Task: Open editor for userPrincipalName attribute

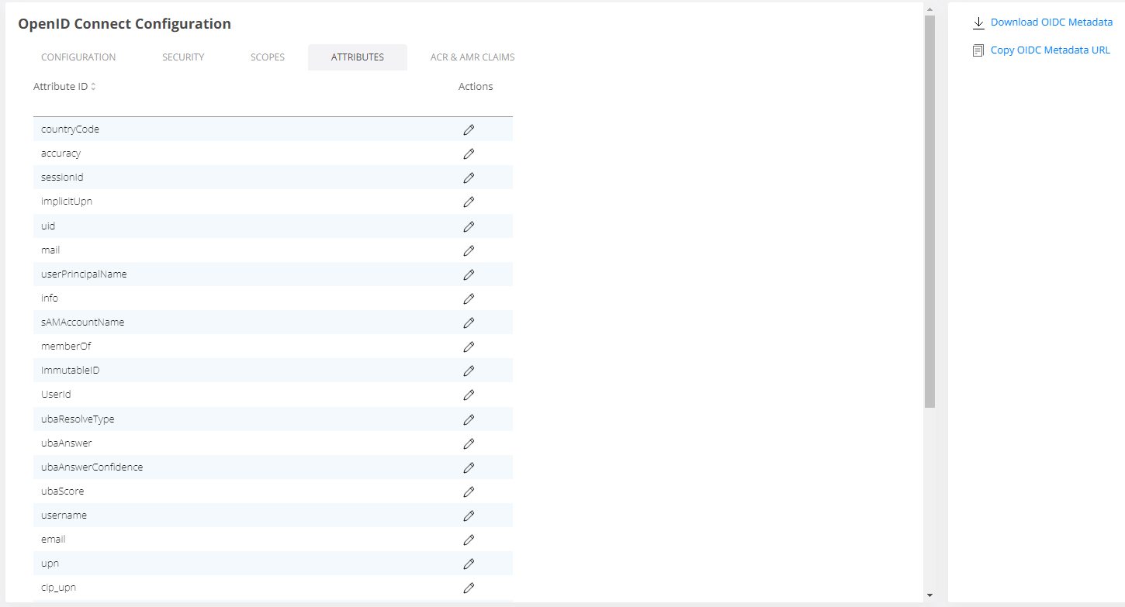Action: [469, 274]
